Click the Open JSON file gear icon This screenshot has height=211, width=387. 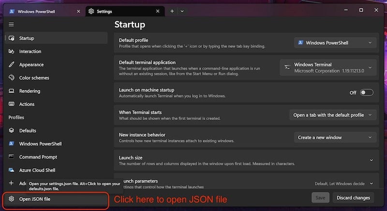[x=11, y=199]
